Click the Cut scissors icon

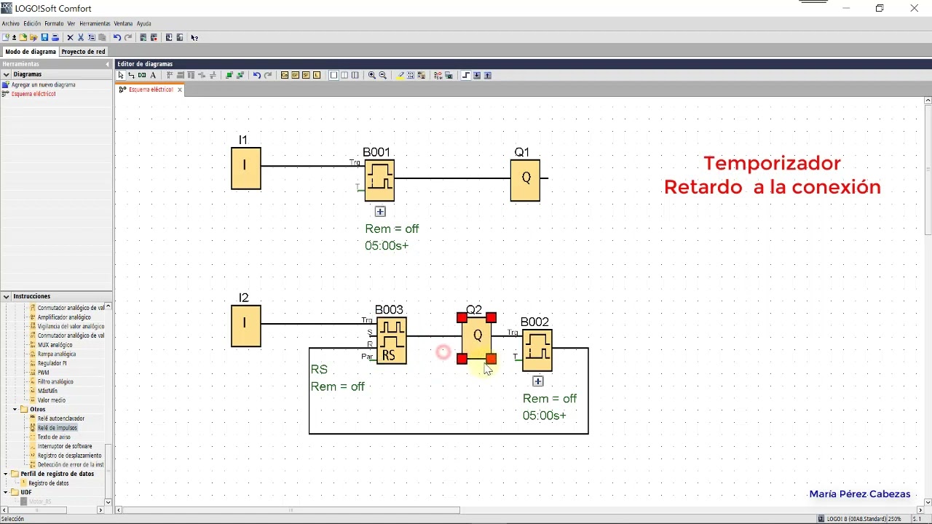pos(81,37)
